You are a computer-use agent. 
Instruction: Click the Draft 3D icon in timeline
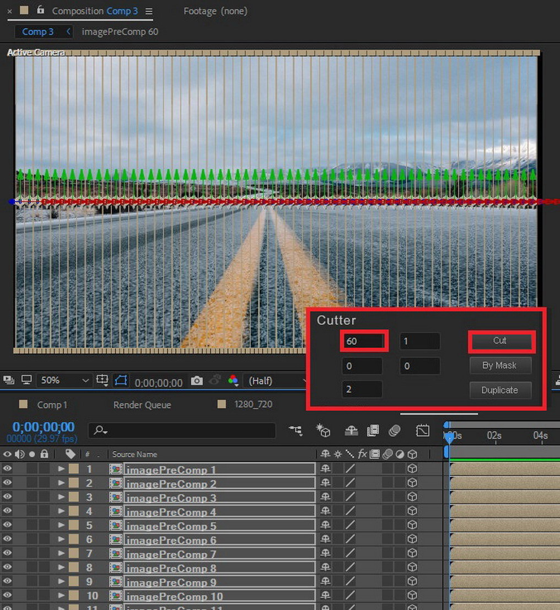click(323, 430)
